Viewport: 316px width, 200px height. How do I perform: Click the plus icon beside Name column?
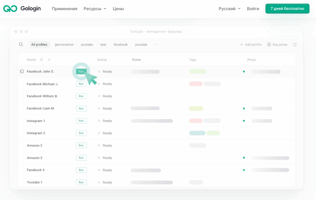(x=49, y=60)
